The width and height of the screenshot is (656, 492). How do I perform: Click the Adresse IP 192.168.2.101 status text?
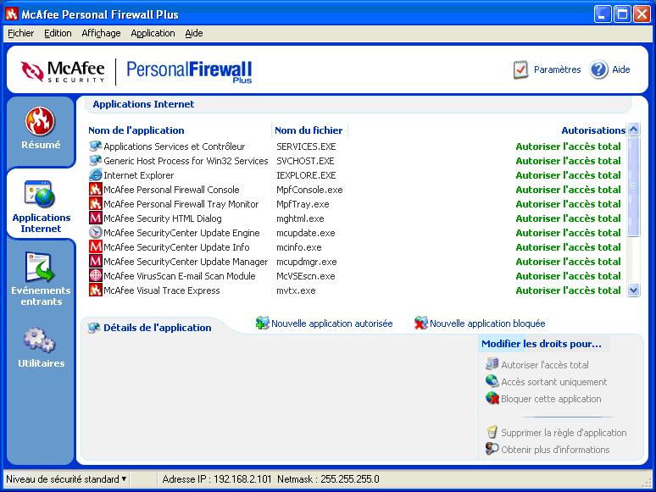point(217,479)
